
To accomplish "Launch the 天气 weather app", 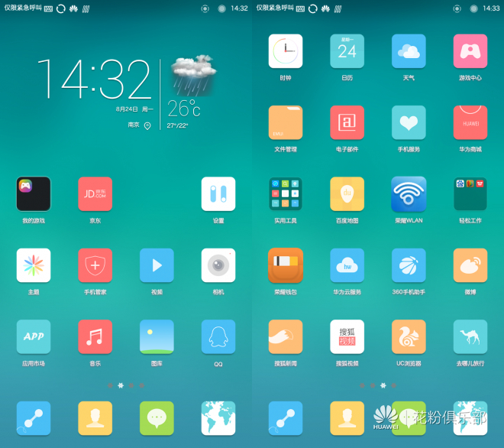I will 409,51.
